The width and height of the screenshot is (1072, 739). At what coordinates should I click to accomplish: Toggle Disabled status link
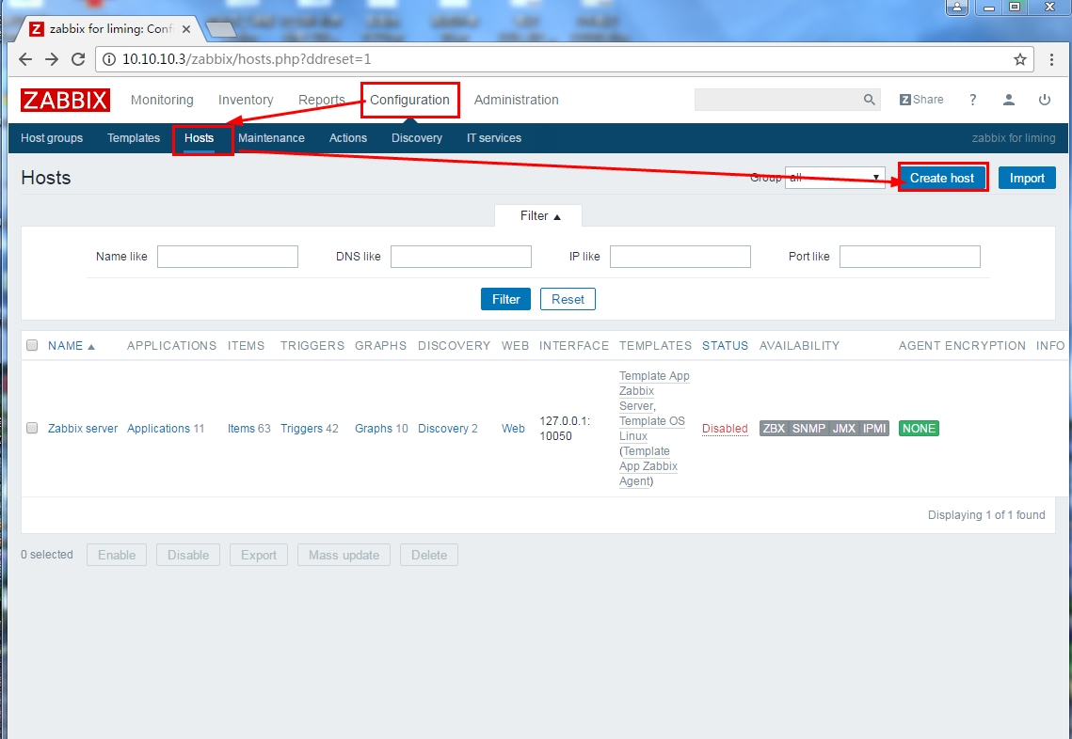[725, 428]
